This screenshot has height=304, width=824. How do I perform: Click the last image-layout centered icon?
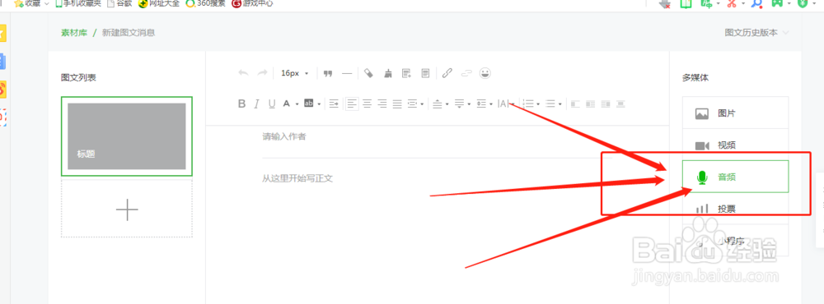(x=620, y=104)
